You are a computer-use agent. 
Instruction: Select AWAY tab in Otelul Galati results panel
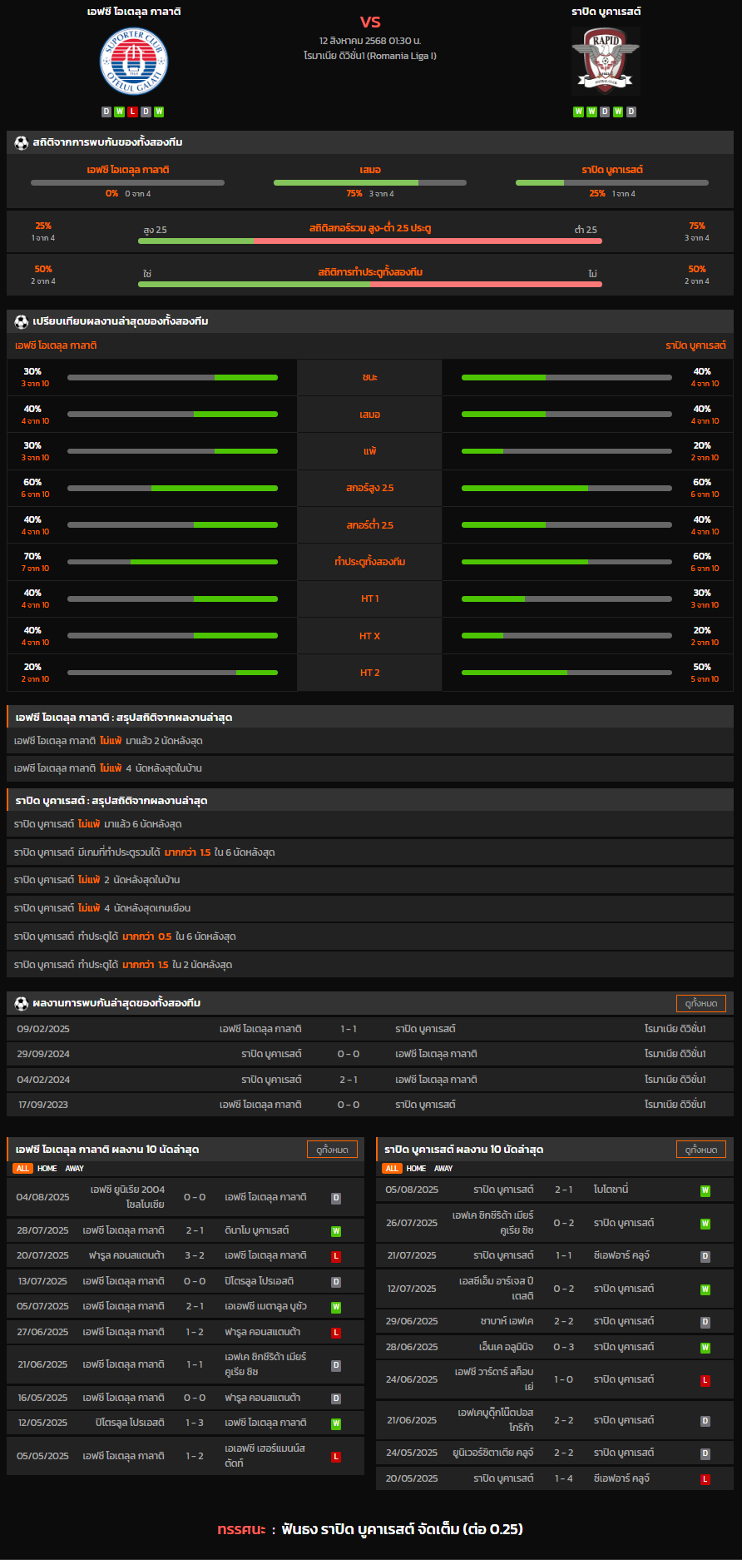click(x=75, y=1169)
